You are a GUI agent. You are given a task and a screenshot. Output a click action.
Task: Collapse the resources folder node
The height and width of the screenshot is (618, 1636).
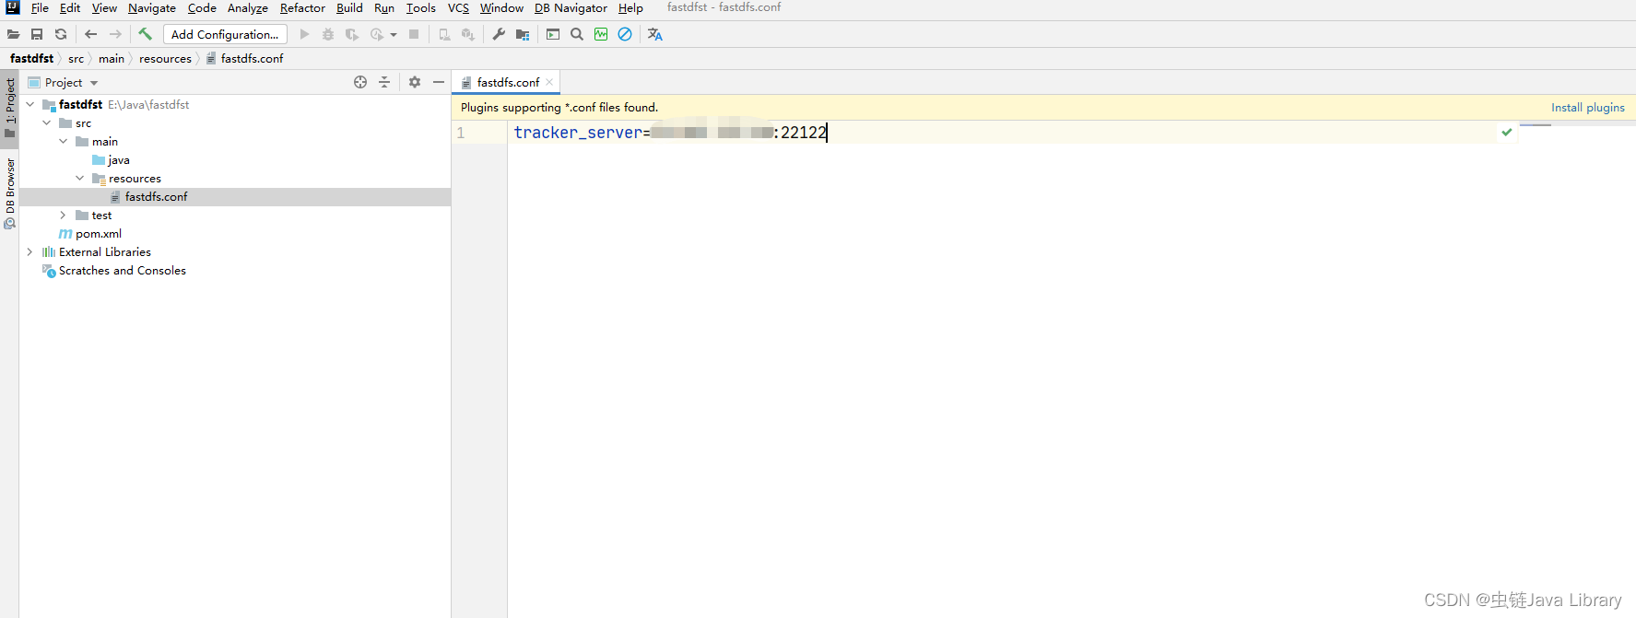click(x=80, y=178)
